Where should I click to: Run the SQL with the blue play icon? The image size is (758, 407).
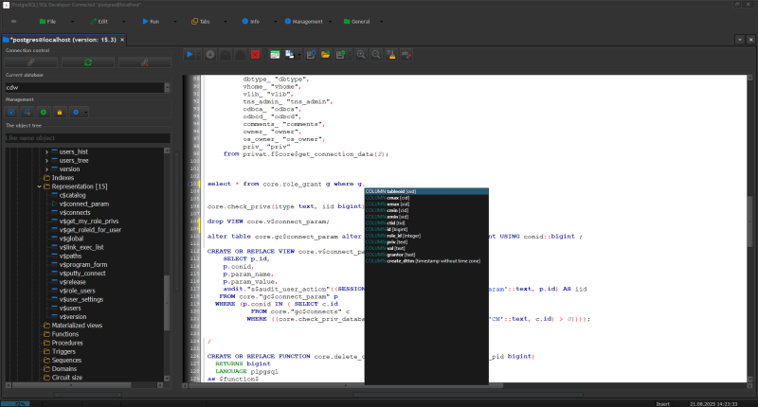click(x=189, y=55)
